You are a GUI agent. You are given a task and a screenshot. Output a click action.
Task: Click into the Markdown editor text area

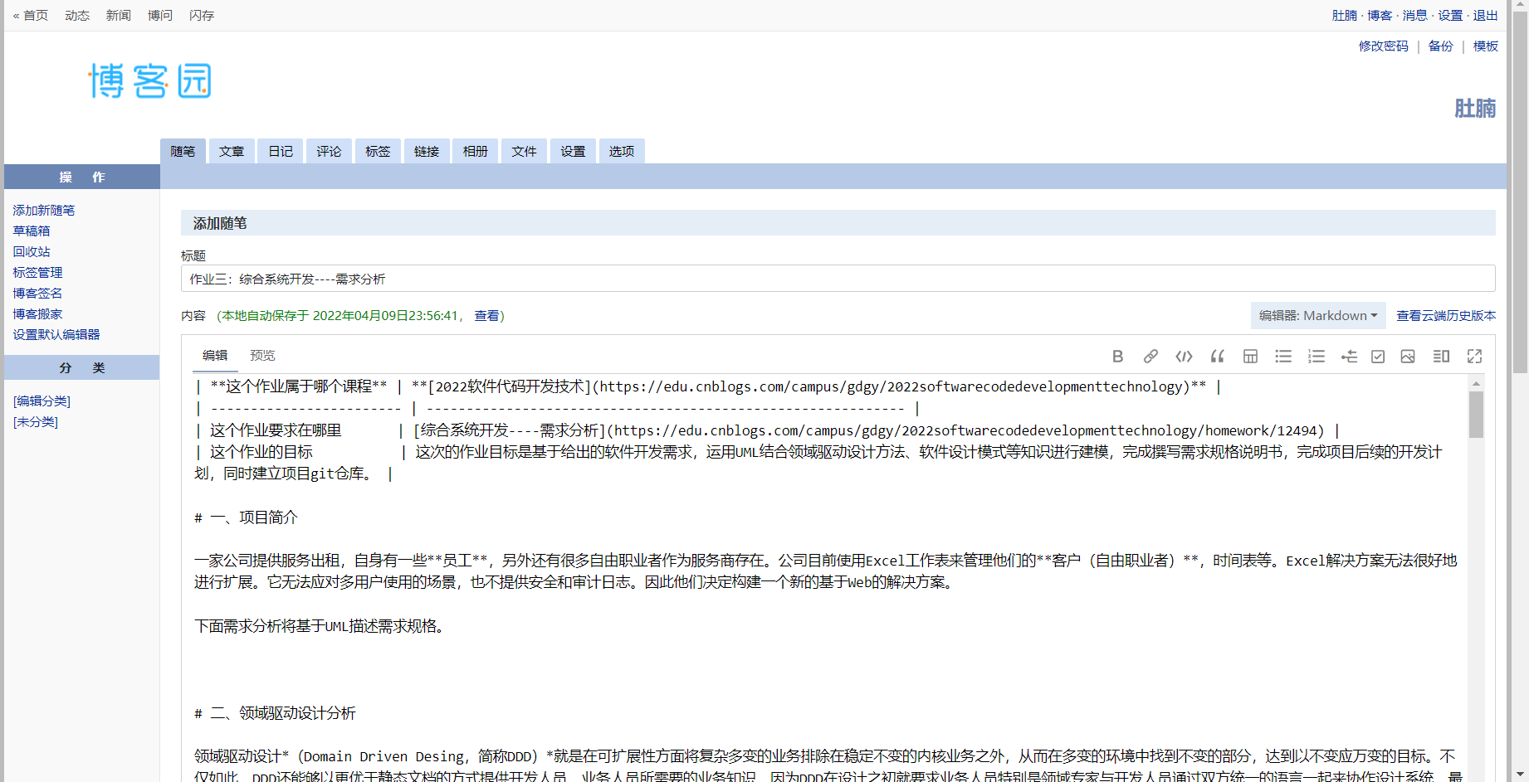tap(826, 578)
